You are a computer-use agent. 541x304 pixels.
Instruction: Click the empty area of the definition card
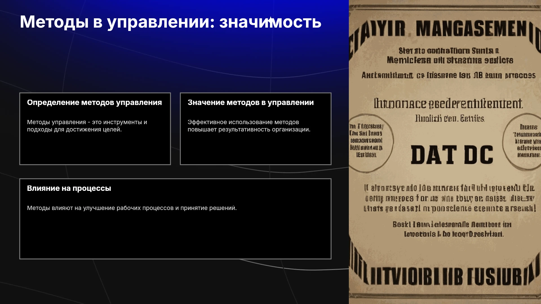(x=95, y=149)
